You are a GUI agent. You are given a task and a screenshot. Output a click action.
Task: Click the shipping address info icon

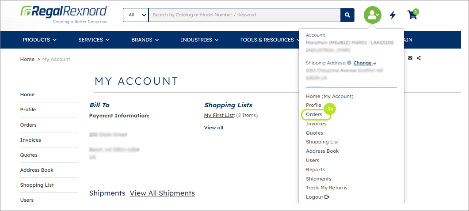click(349, 63)
